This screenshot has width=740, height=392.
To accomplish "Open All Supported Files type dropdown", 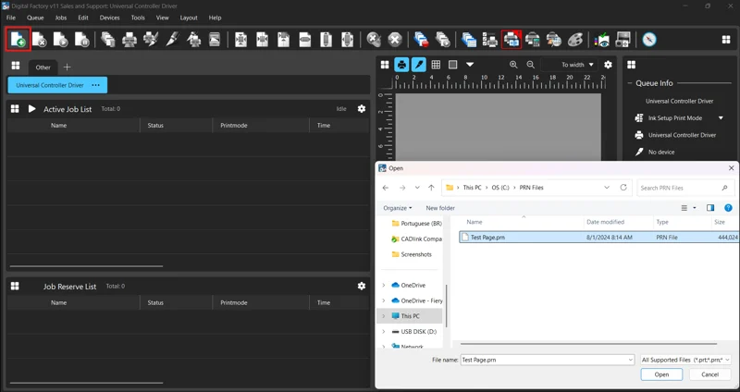I will [685, 360].
